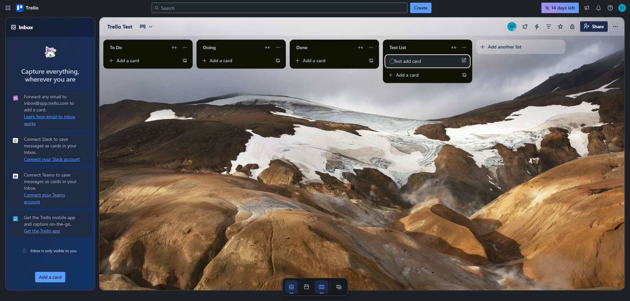The image size is (630, 301).
Task: Open Learn how email to inbox works
Action: pyautogui.click(x=50, y=120)
